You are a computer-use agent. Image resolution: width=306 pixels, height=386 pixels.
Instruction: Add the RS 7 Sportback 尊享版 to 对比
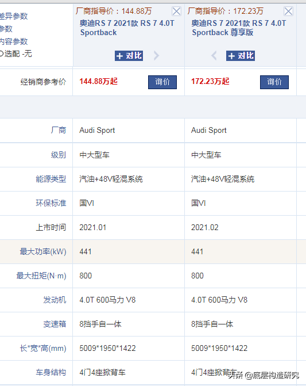(x=241, y=56)
